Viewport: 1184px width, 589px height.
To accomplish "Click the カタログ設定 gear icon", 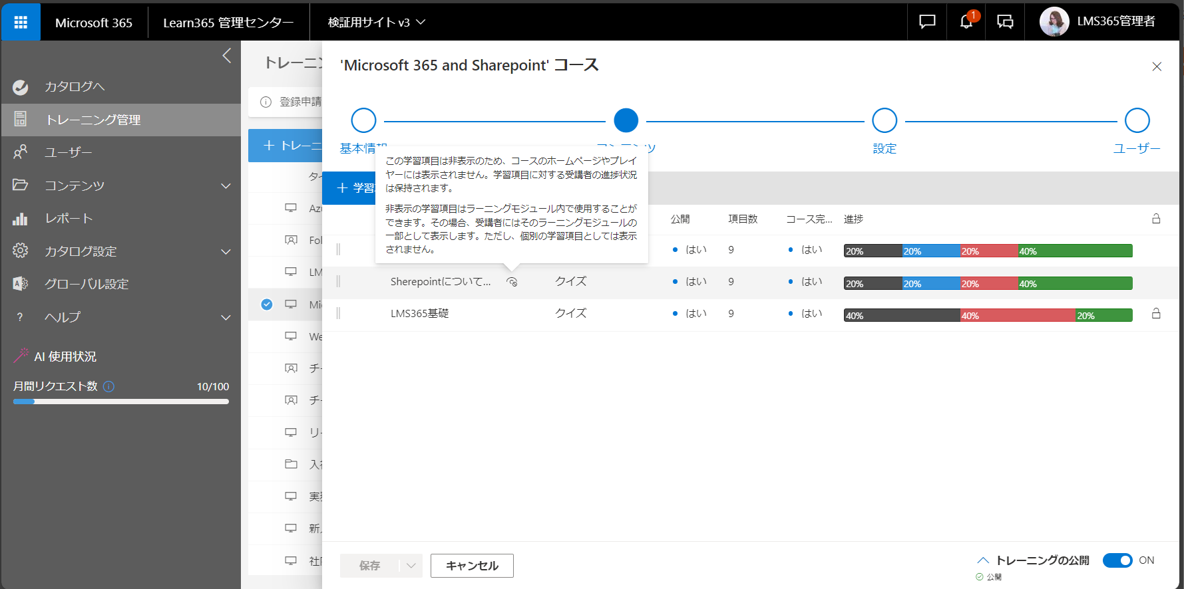I will point(21,251).
